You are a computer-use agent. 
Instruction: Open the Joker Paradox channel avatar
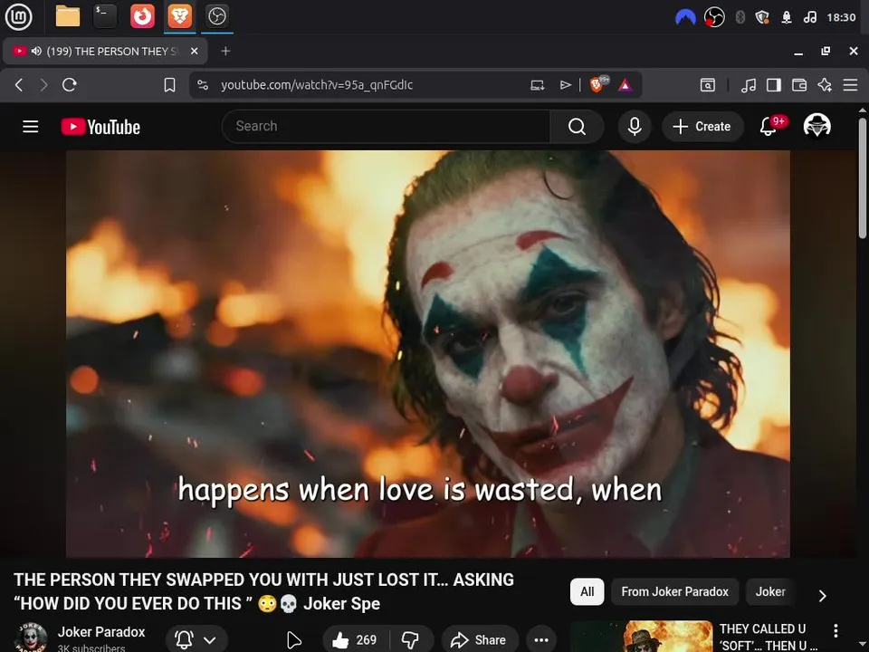(x=31, y=638)
